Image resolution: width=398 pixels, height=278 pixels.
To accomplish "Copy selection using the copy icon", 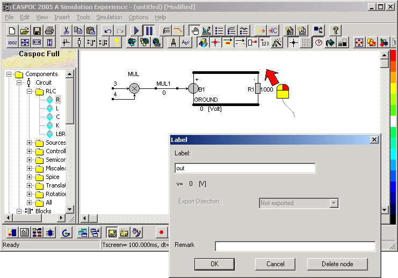I will coord(78,31).
